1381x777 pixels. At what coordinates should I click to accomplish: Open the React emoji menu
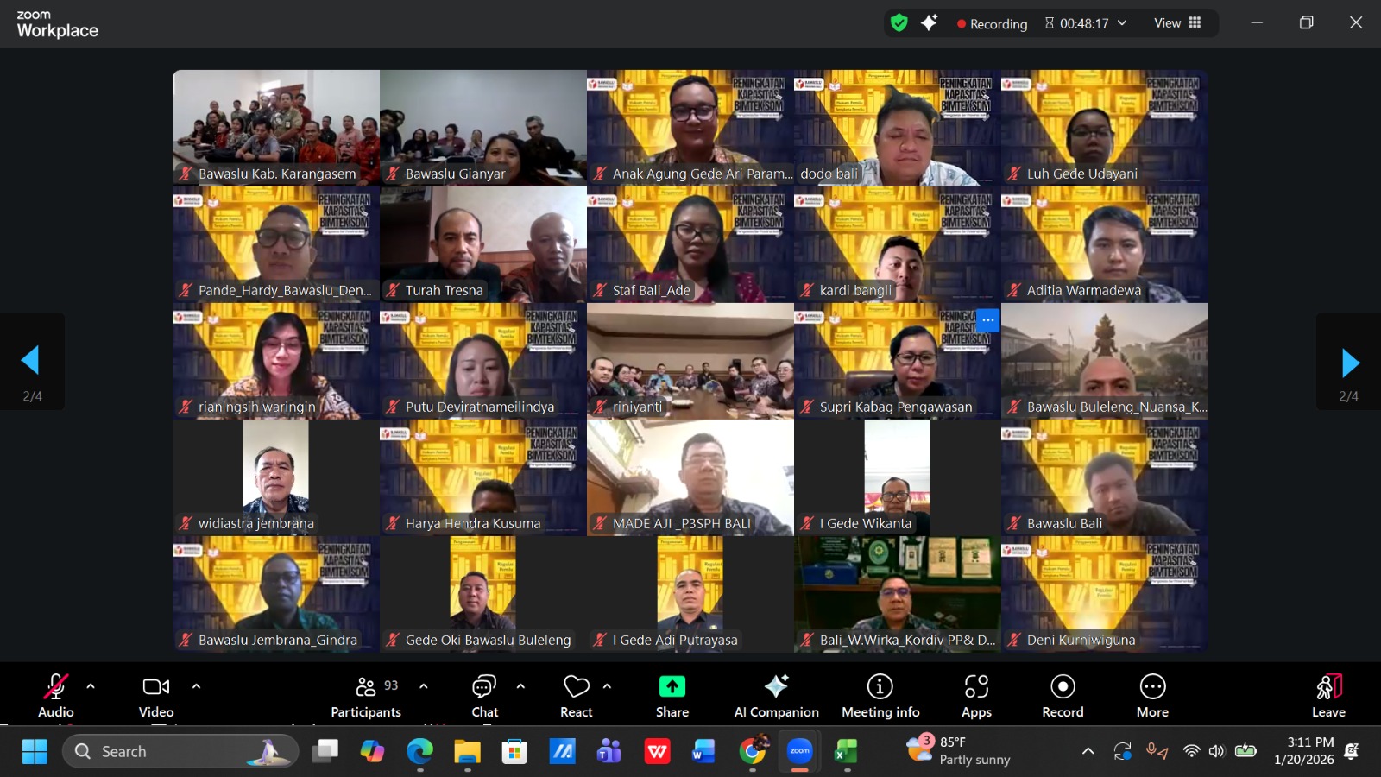point(576,695)
